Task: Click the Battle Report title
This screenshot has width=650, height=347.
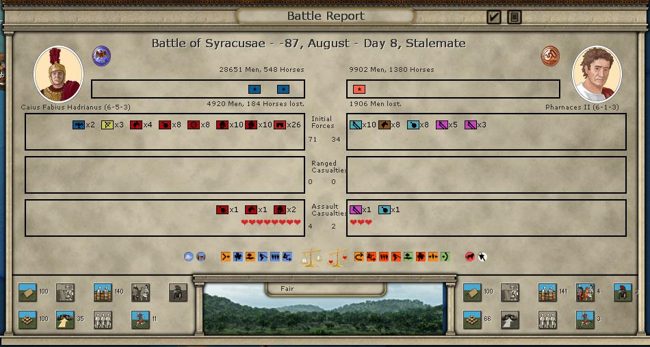Action: click(325, 16)
